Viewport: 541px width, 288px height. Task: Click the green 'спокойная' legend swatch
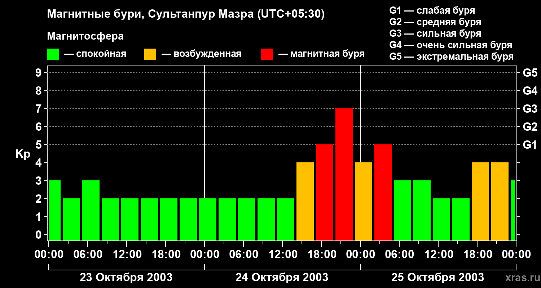[x=53, y=54]
